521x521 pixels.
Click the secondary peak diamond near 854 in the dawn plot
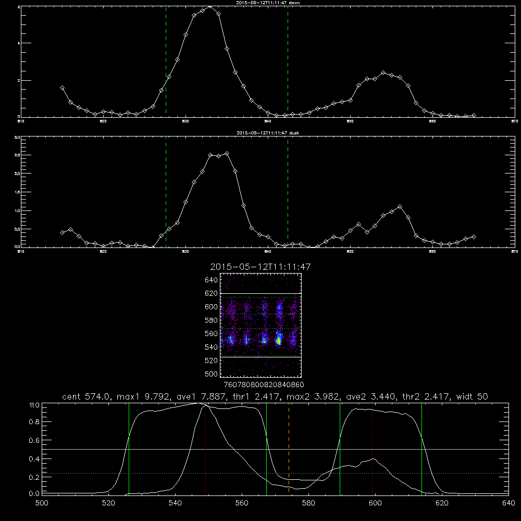tap(383, 73)
